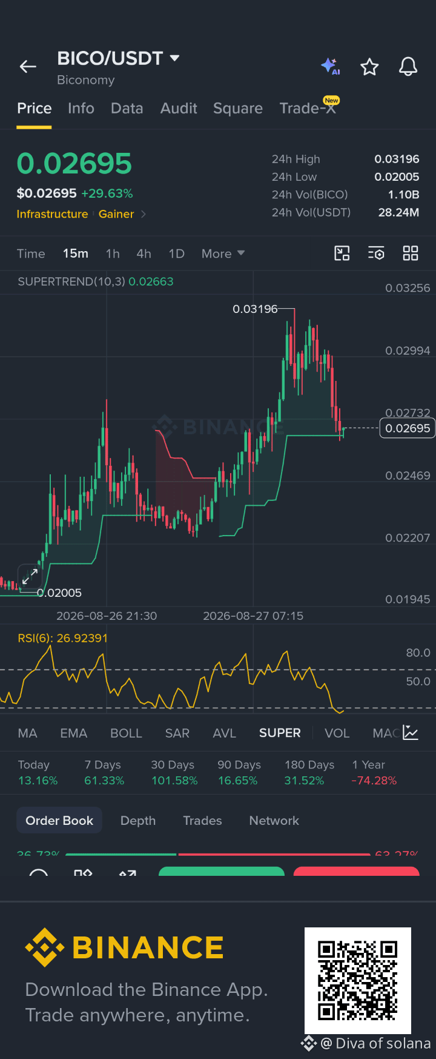436x1059 pixels.
Task: Select the 15m chart interval
Action: pyautogui.click(x=76, y=254)
